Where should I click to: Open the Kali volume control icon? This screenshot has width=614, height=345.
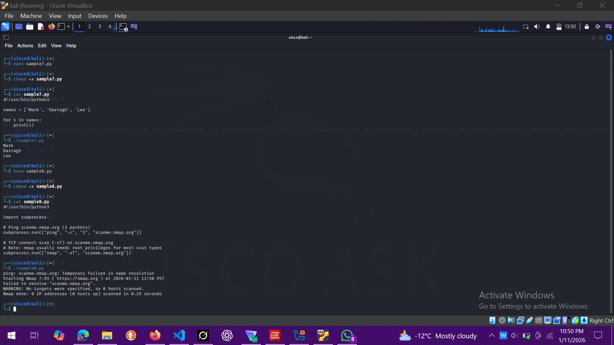(x=537, y=27)
